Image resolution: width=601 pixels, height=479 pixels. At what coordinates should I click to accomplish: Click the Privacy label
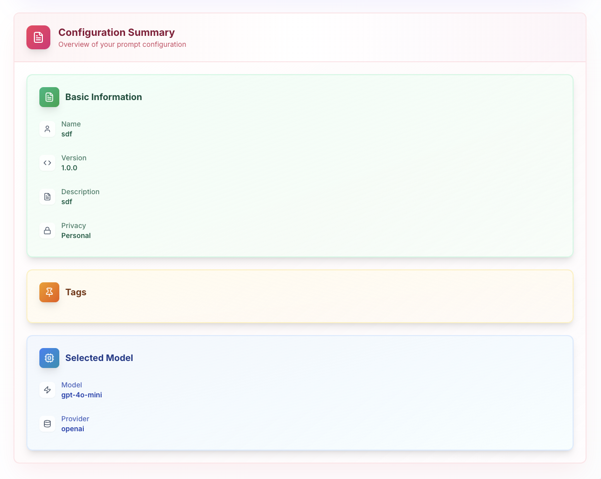[x=74, y=226]
